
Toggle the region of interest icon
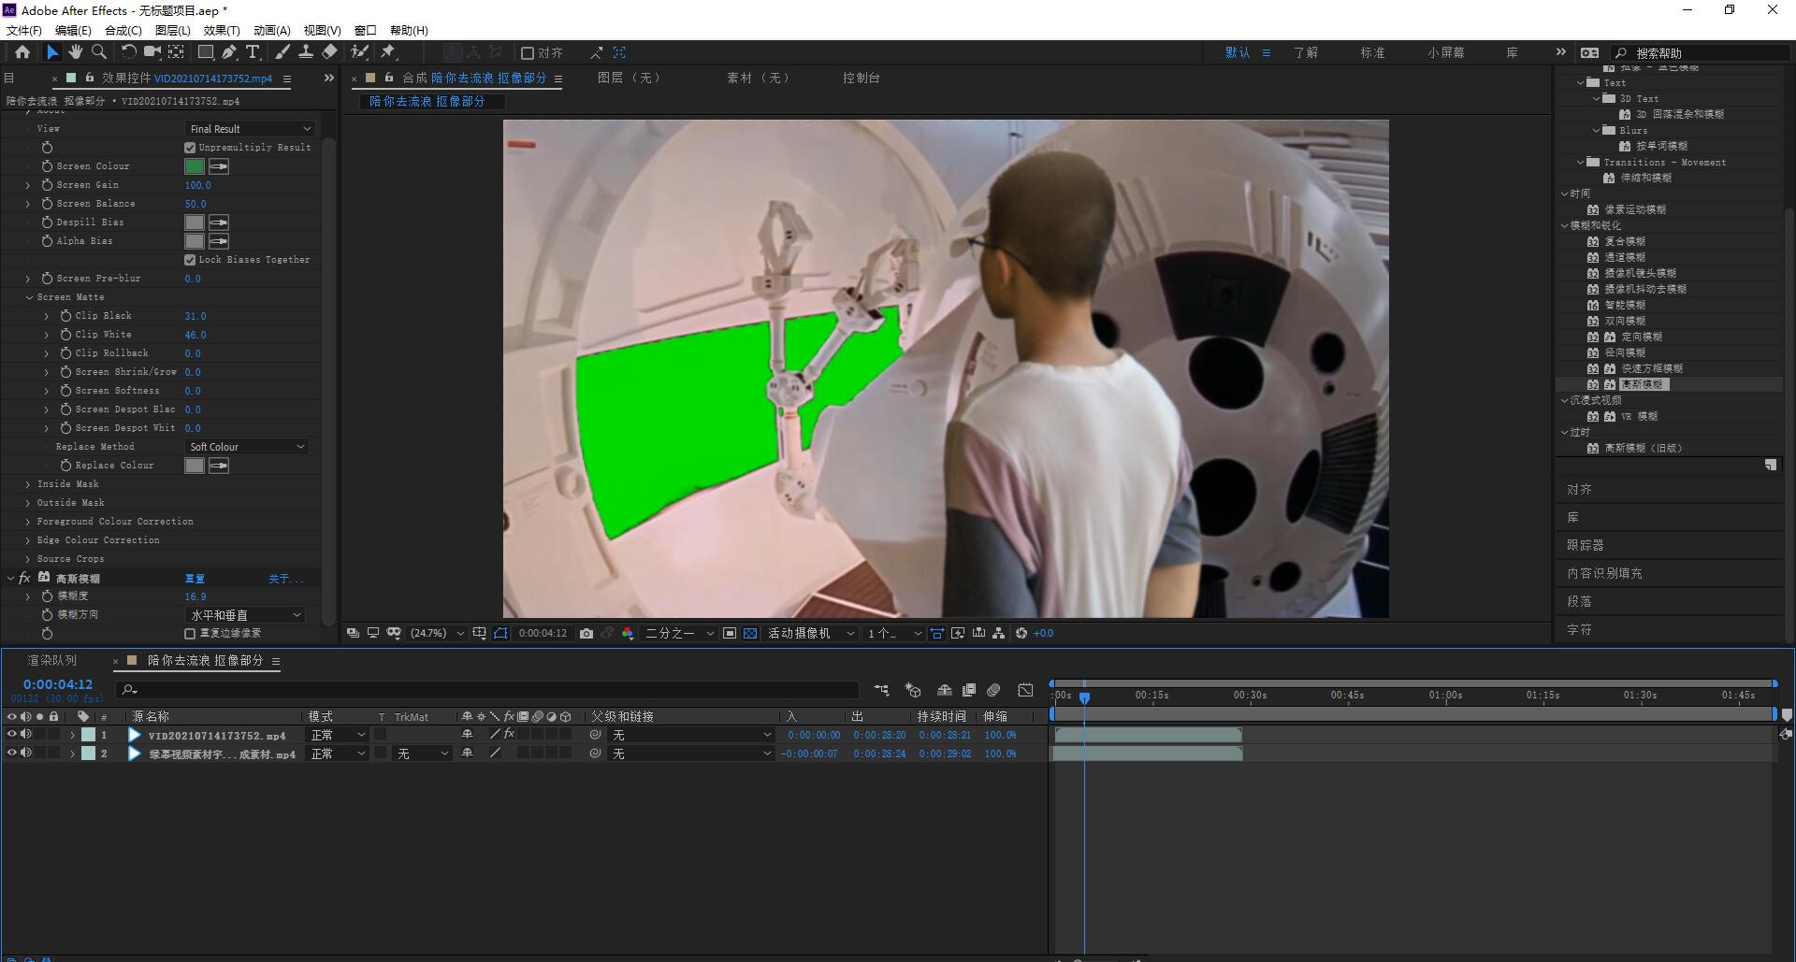(730, 633)
